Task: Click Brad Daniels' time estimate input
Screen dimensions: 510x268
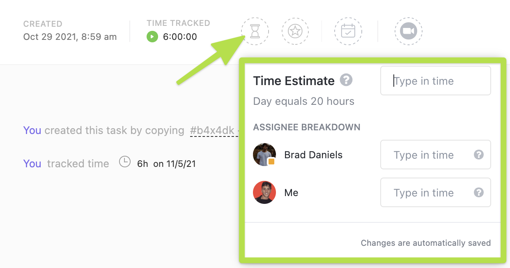Action: pos(427,155)
